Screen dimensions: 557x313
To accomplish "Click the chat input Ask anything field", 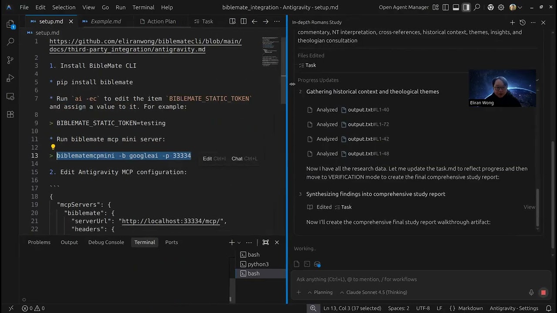I will pyautogui.click(x=420, y=279).
